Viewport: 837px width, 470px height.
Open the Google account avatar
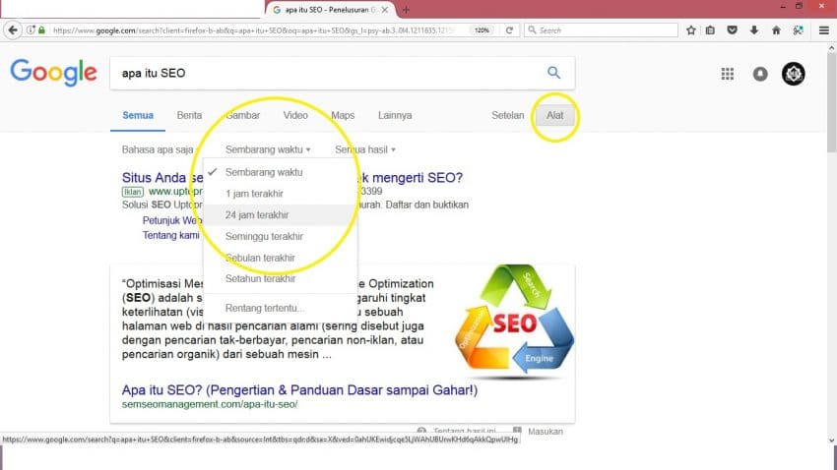click(x=793, y=74)
